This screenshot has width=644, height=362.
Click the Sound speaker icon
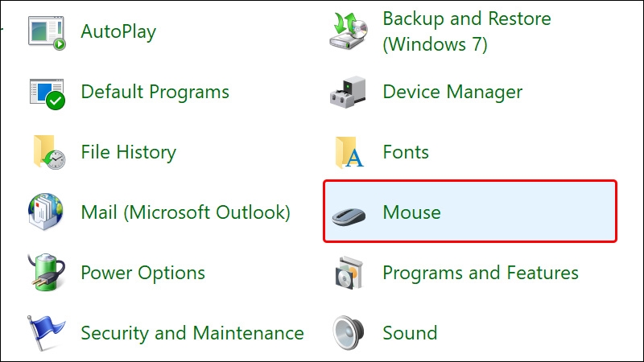click(349, 332)
